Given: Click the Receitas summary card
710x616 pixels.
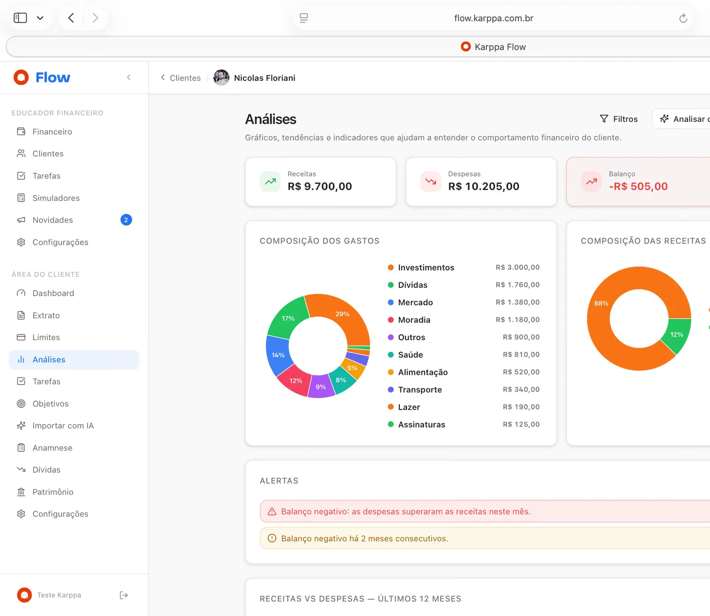Looking at the screenshot, I should 320,182.
